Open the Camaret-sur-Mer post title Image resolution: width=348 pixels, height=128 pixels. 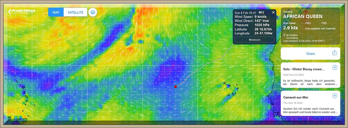[x=296, y=97]
